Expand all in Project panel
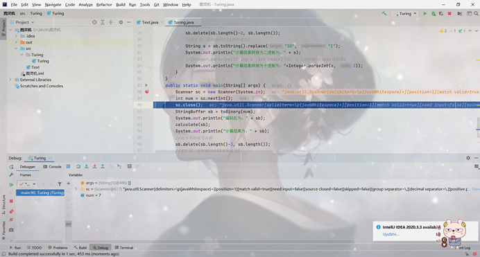 [103, 22]
